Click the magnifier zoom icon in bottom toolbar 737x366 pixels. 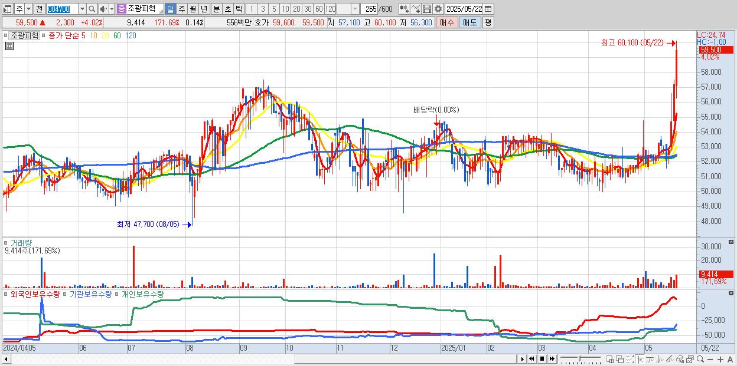coord(700,359)
